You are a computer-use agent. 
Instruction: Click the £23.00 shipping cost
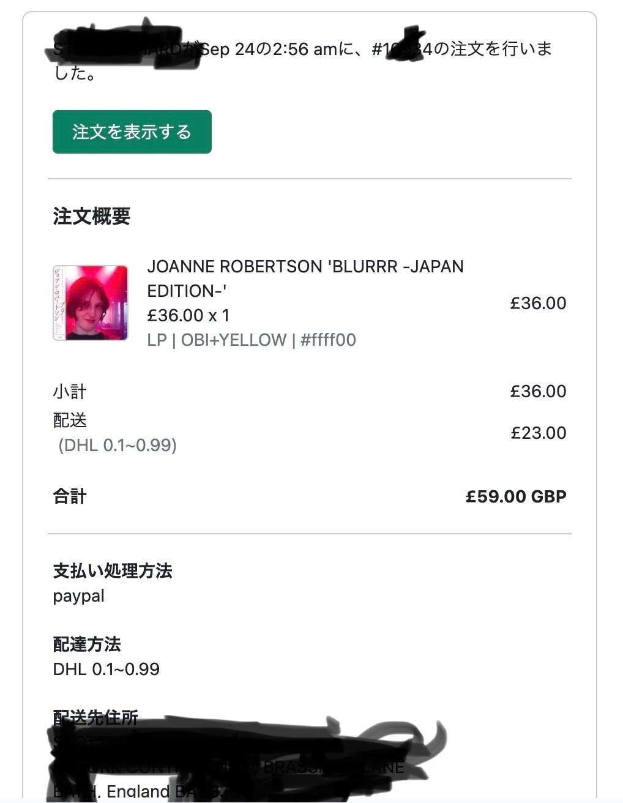pyautogui.click(x=538, y=433)
